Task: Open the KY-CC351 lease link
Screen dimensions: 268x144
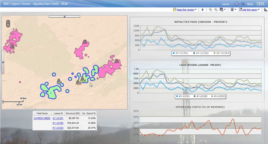Action: click(x=58, y=118)
